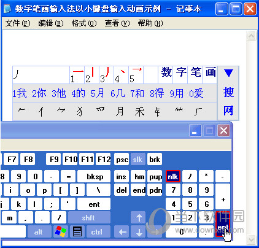The image size is (259, 248).
Task: Toggle the alt key on-screen
Action: [39, 231]
